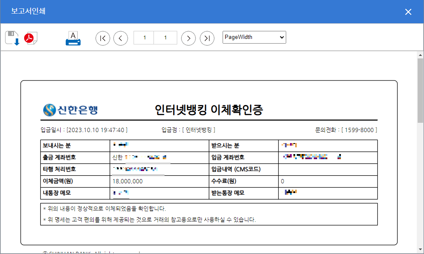This screenshot has width=424, height=254.
Task: Click the 이체금액(원) label
Action: click(58, 181)
